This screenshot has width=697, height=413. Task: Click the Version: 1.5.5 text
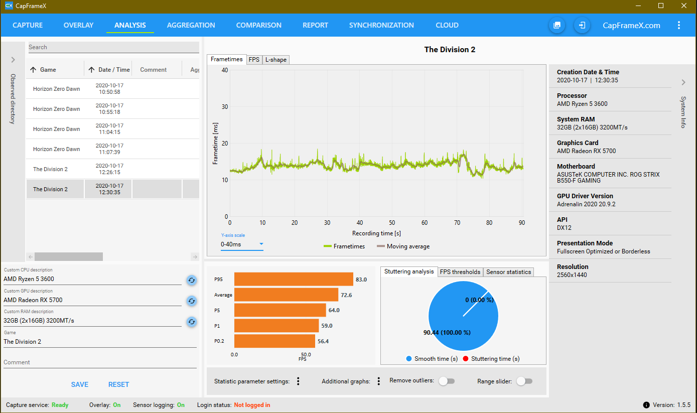coord(671,405)
